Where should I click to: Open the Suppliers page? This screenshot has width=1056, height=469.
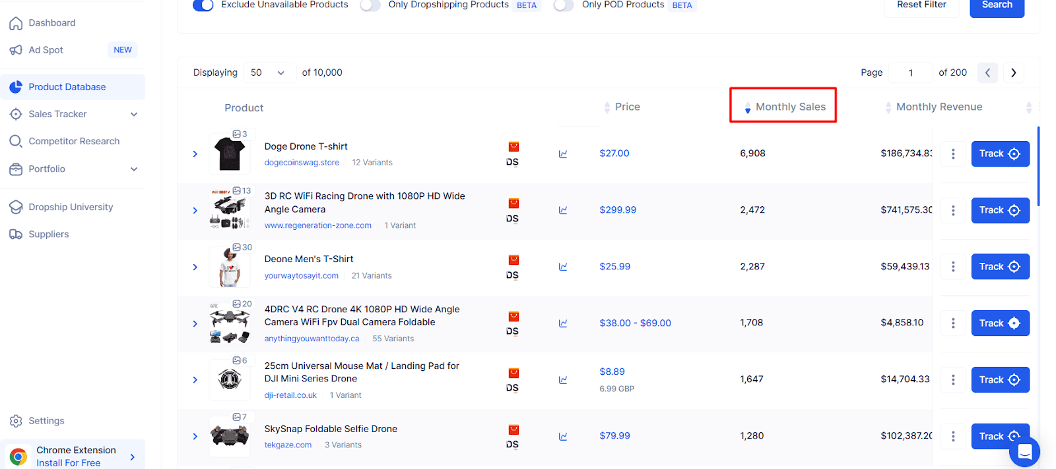click(x=39, y=234)
